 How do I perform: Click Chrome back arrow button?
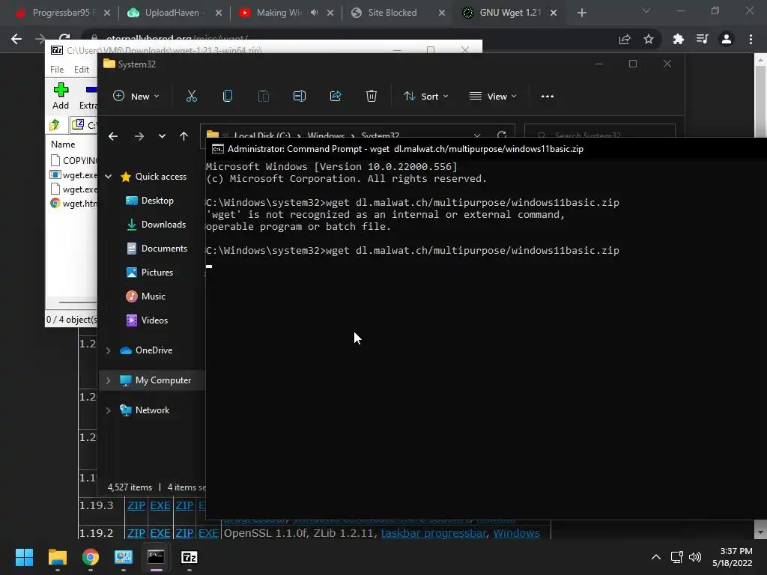[16, 39]
